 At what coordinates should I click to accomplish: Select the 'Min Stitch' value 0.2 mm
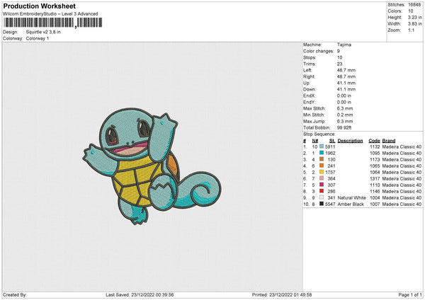(345, 115)
